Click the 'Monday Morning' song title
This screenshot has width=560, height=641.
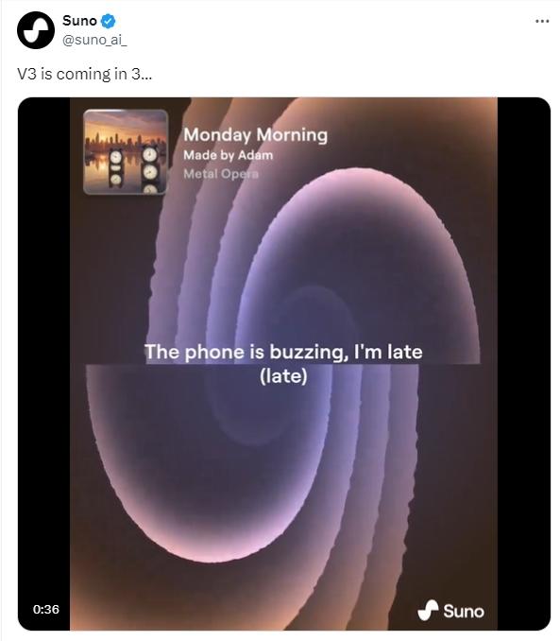point(255,135)
